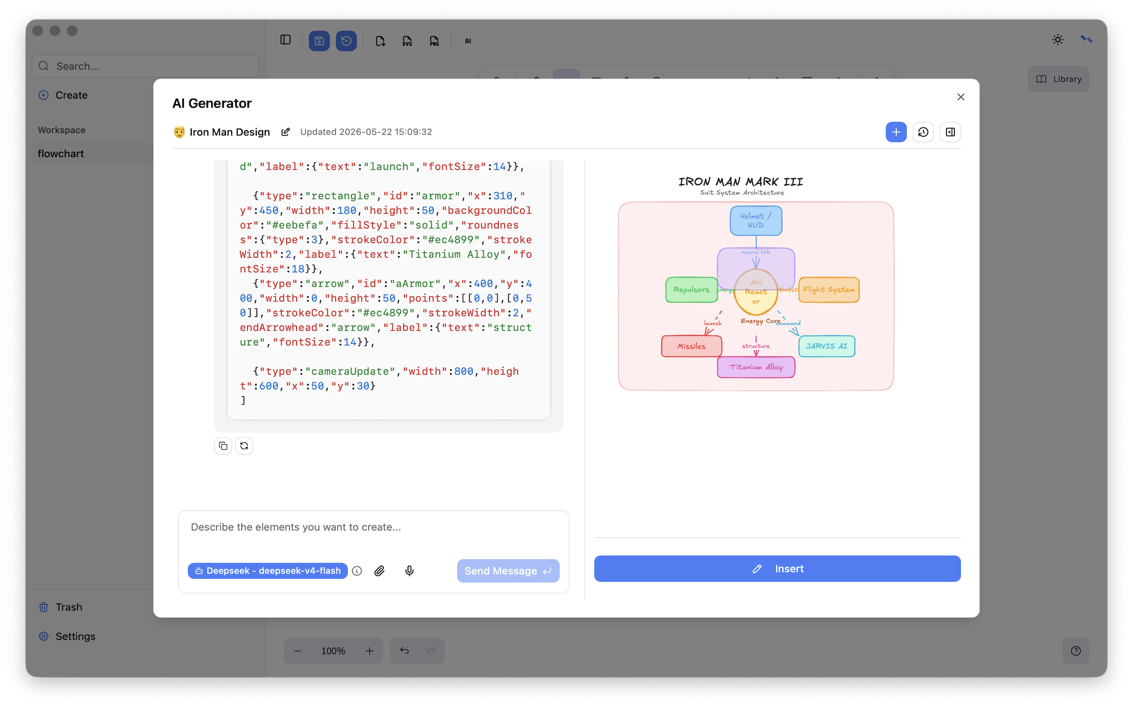
Task: Undo the last canvas action
Action: pos(404,651)
